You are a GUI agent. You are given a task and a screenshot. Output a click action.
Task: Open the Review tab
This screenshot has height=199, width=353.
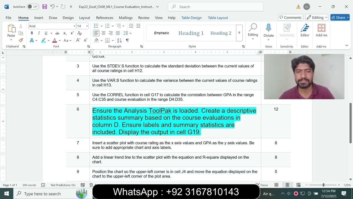144,17
